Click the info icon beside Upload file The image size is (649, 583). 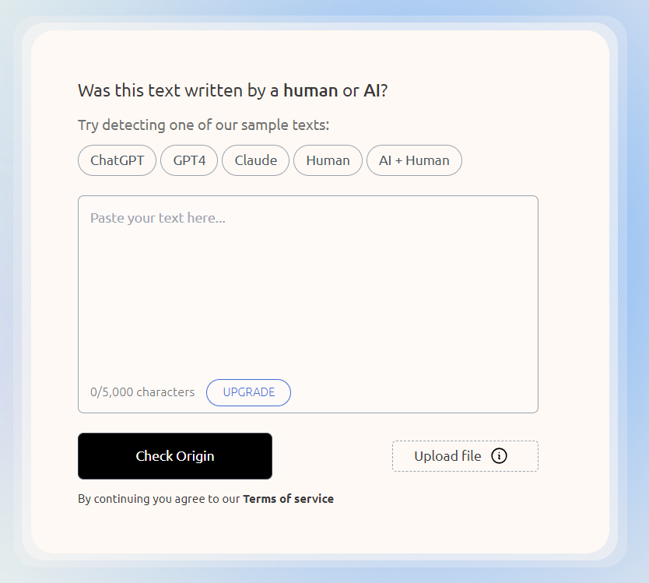pyautogui.click(x=499, y=456)
